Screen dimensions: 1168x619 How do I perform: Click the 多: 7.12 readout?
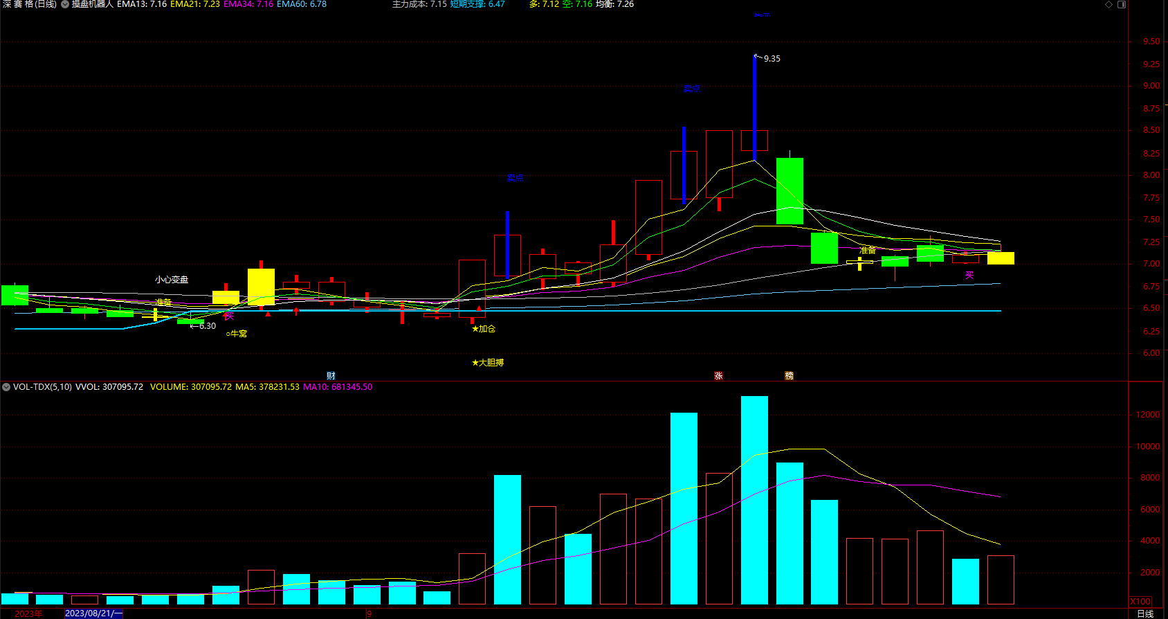[544, 4]
